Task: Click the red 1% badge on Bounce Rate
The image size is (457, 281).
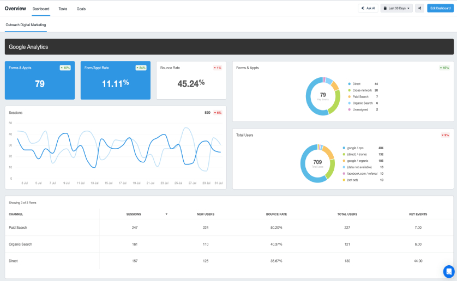Action: (x=218, y=68)
